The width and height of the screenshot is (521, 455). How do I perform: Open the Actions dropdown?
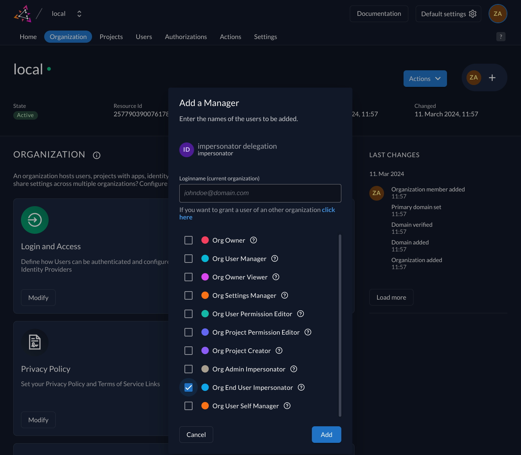click(425, 78)
